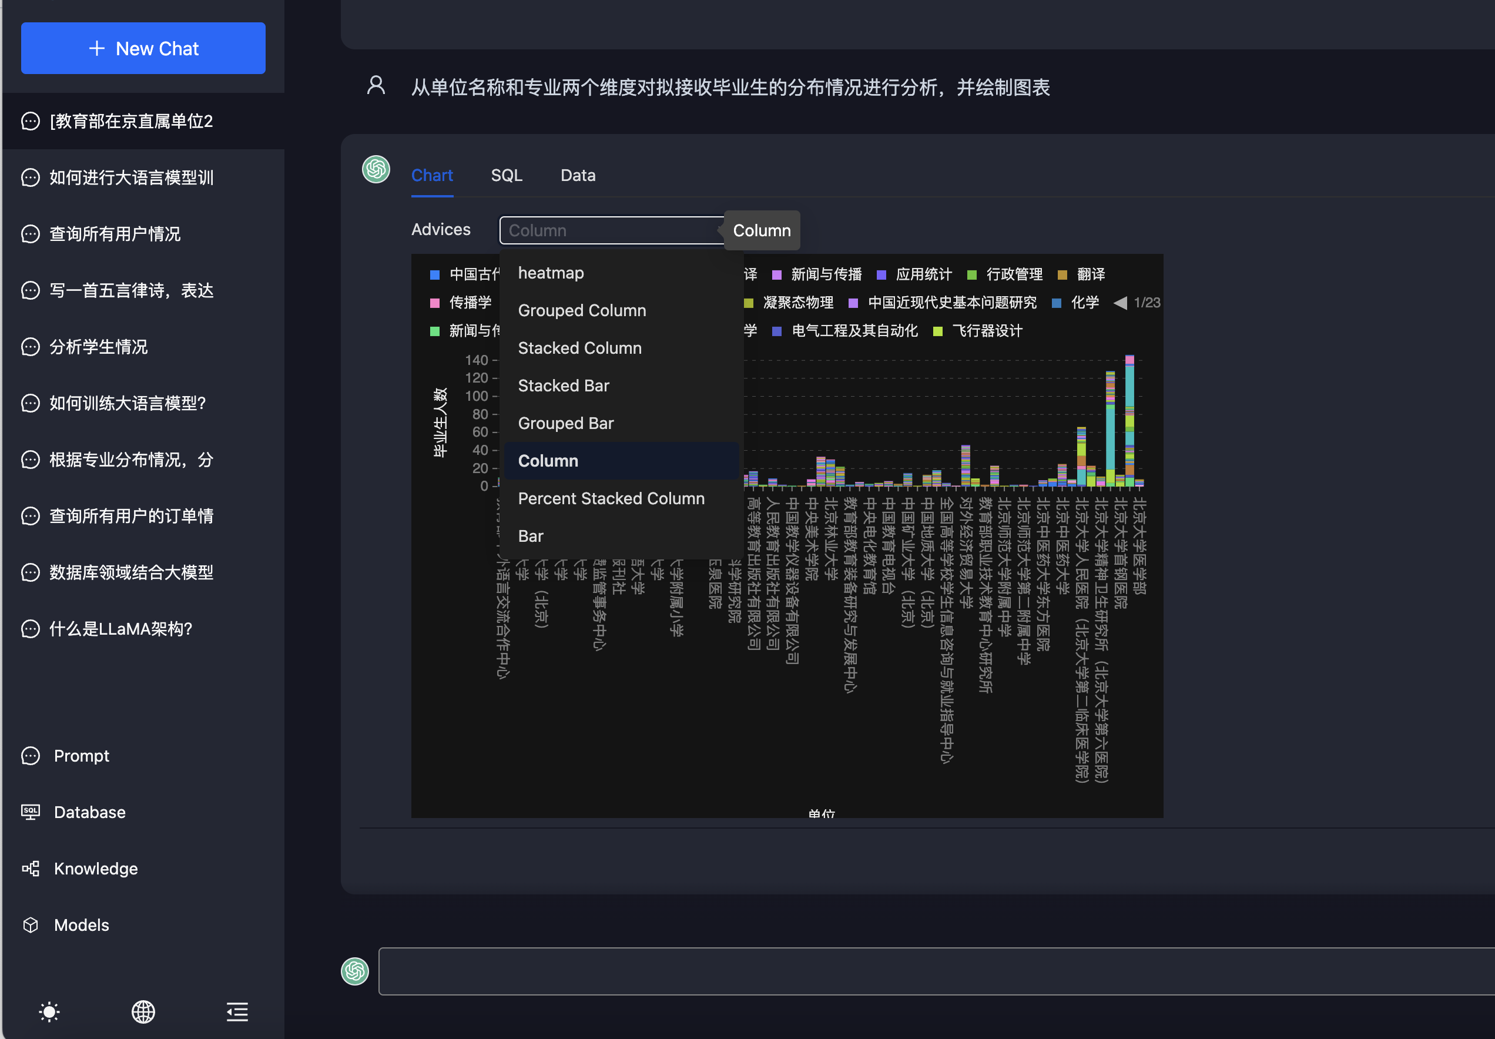Screen dimensions: 1495x1039
Task: Choose Stacked Bar chart option
Action: point(622,386)
